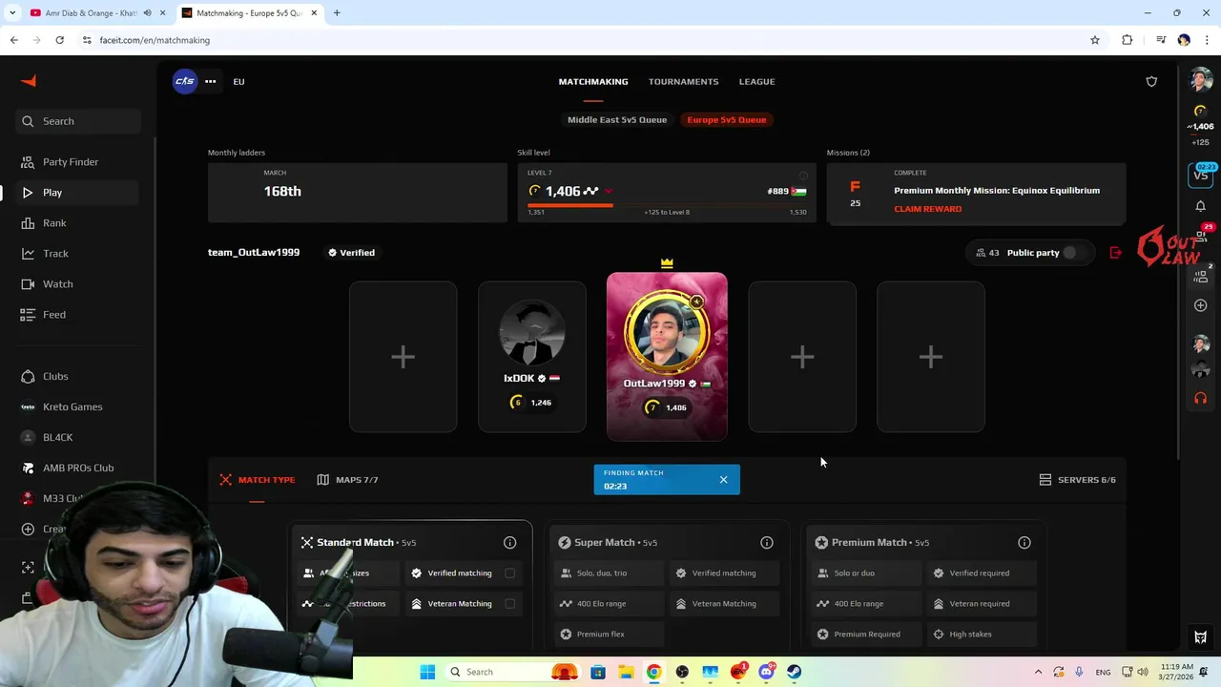This screenshot has width=1221, height=687.
Task: Open the party chat icon with badge 2
Action: pyautogui.click(x=1201, y=275)
